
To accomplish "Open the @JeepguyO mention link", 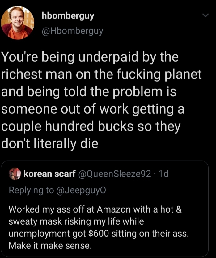I will pyautogui.click(x=81, y=190).
